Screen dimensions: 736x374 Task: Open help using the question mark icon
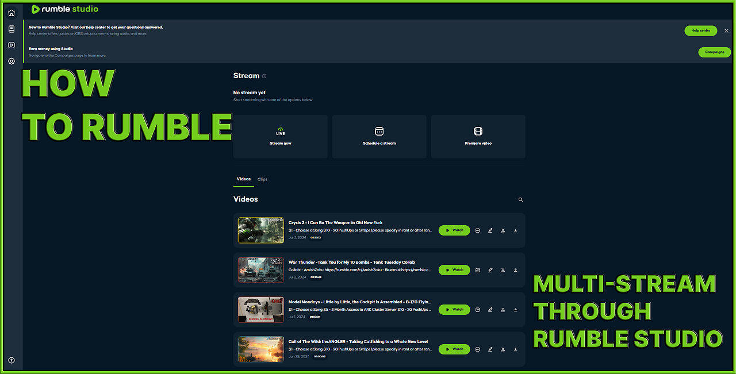coord(11,360)
